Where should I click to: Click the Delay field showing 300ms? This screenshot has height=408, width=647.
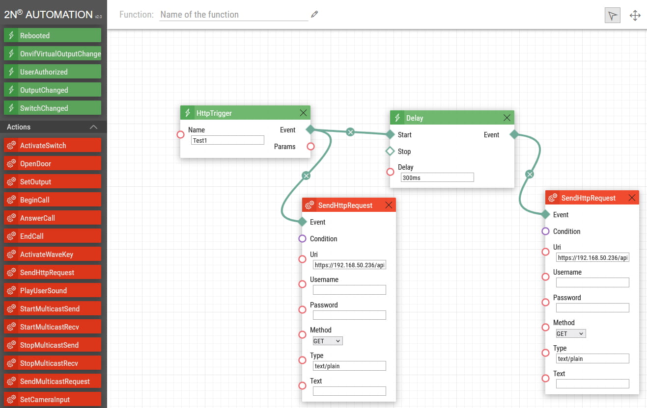pyautogui.click(x=437, y=178)
